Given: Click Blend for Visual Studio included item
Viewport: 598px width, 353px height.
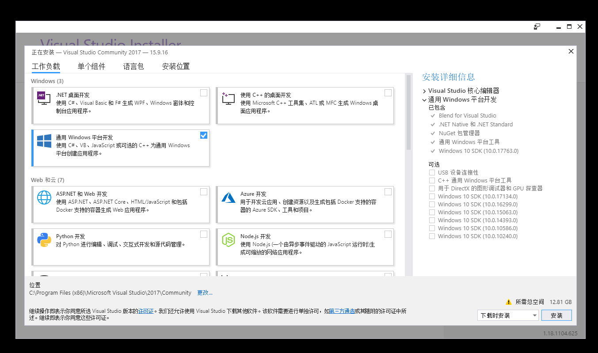Looking at the screenshot, I should 468,116.
